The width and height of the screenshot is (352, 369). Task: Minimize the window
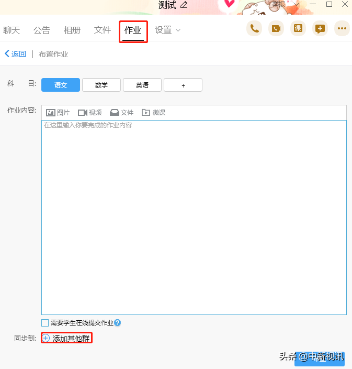coord(313,4)
